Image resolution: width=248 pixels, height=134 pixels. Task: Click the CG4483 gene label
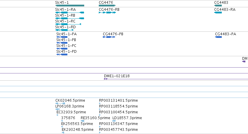coord(221,3)
